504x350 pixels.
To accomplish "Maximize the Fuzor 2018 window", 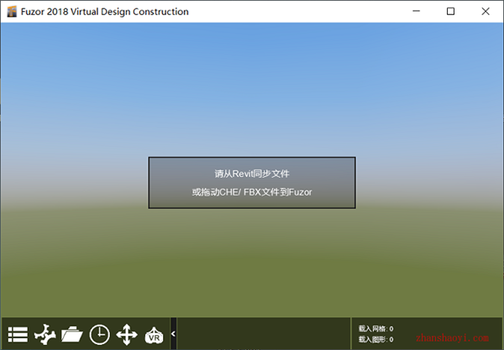I will pyautogui.click(x=450, y=11).
